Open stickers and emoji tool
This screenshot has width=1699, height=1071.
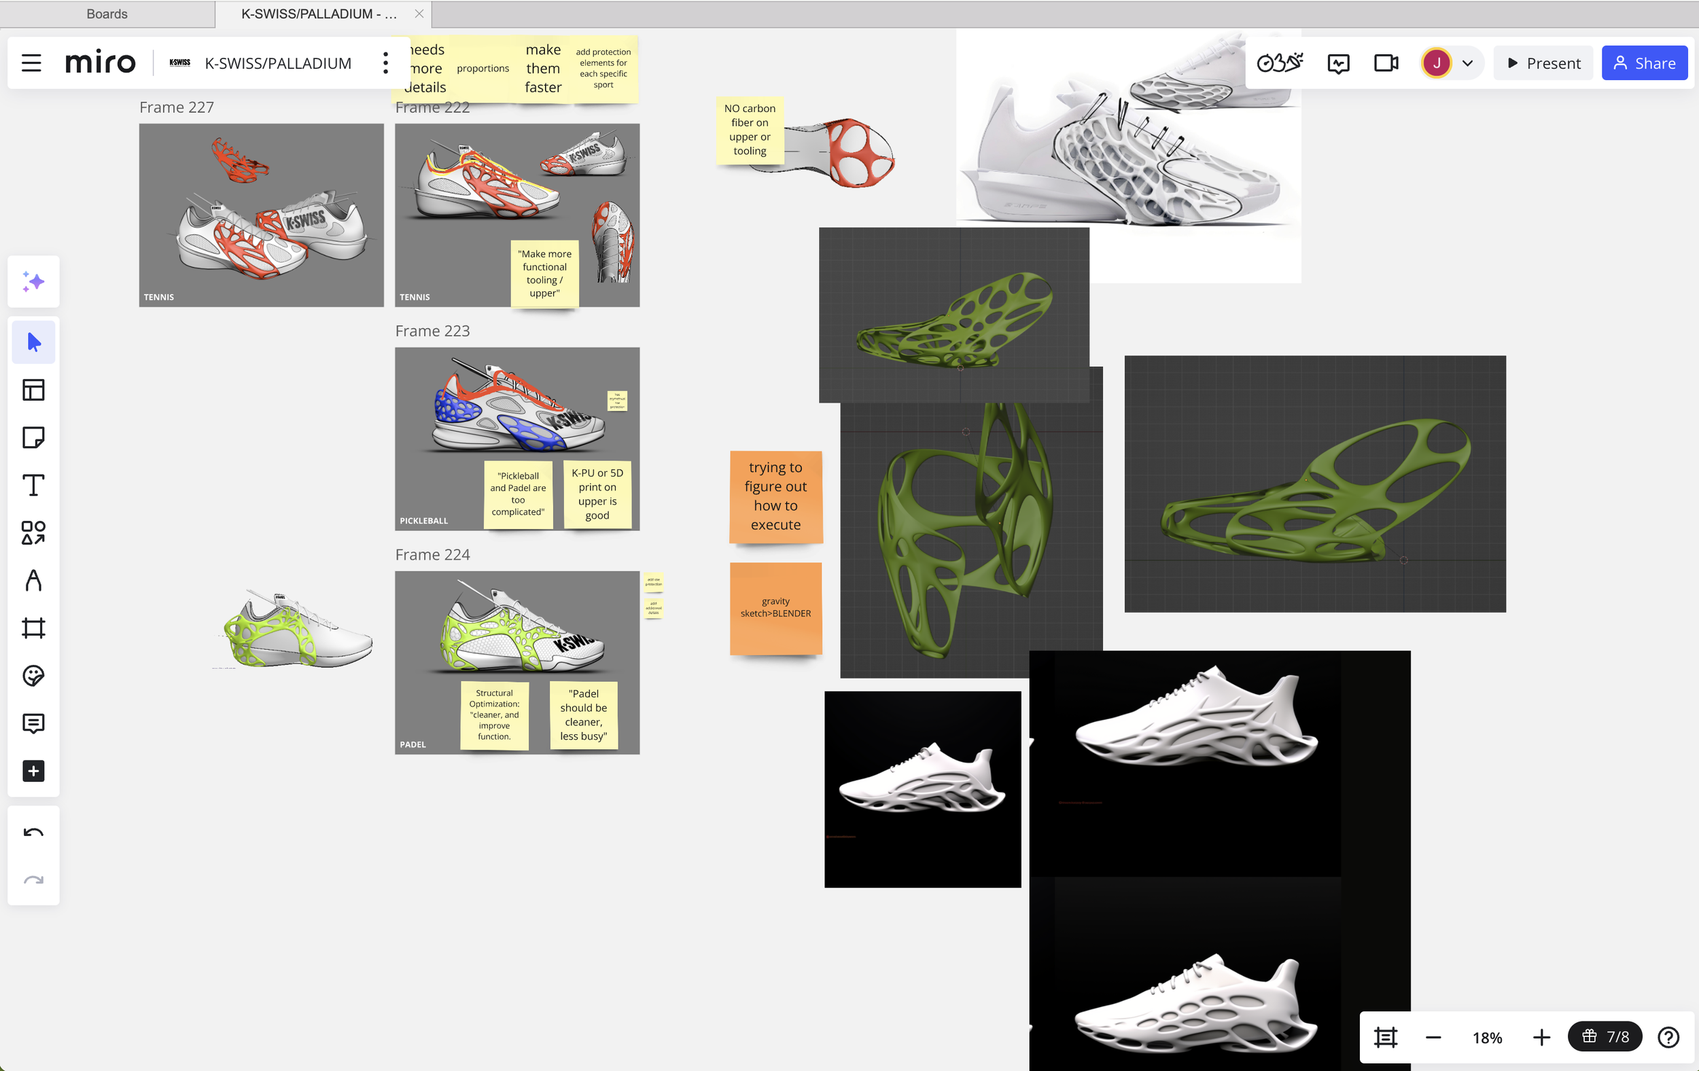[33, 676]
